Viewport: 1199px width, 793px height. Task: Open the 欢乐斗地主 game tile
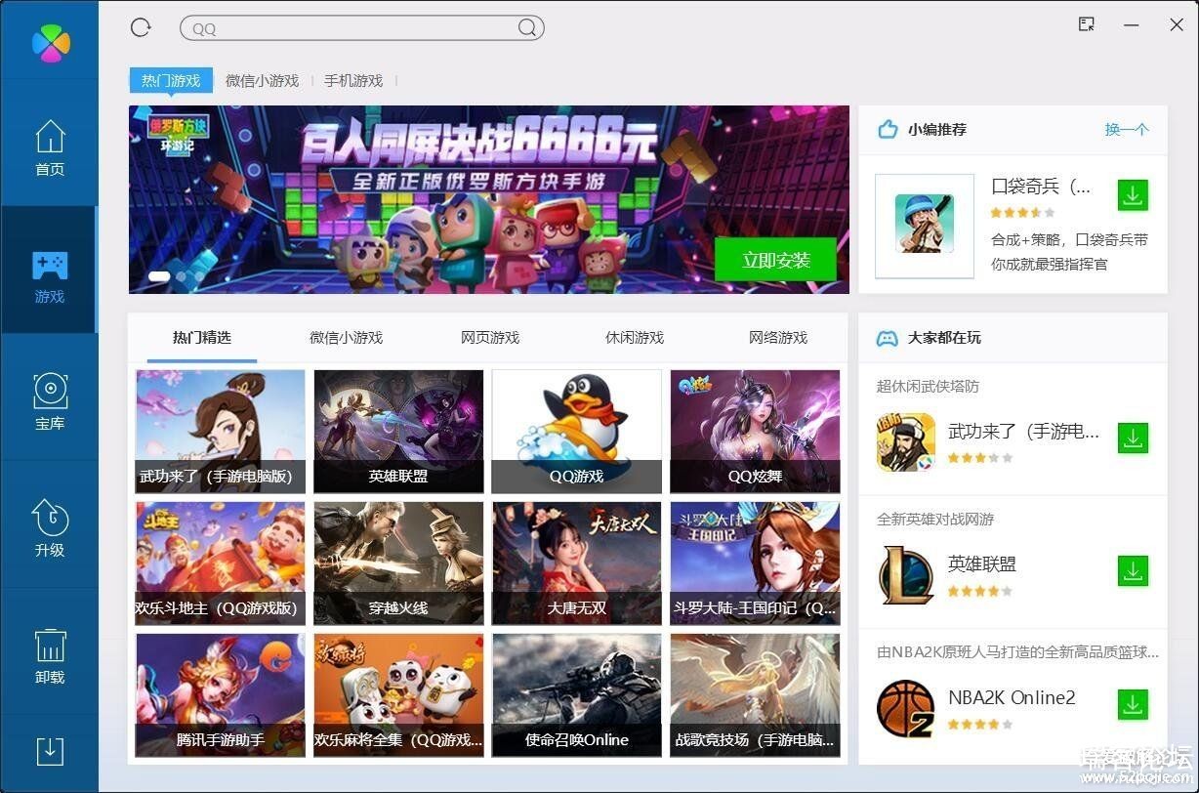pos(221,563)
